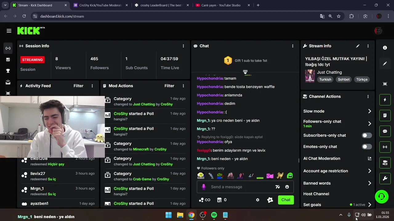Open the download tray icon in left sidebar
Viewport: 394px width, 221px height.
pyautogui.click(x=8, y=82)
